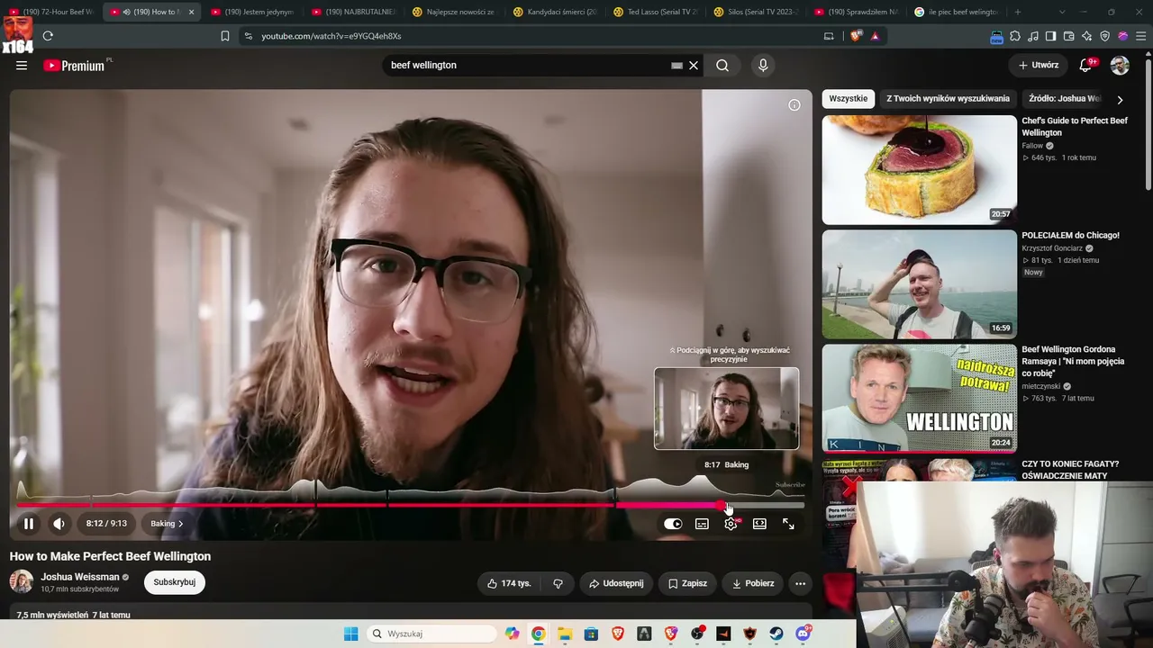This screenshot has width=1153, height=648.
Task: Like the video with 174 tys. likes
Action: 509,583
